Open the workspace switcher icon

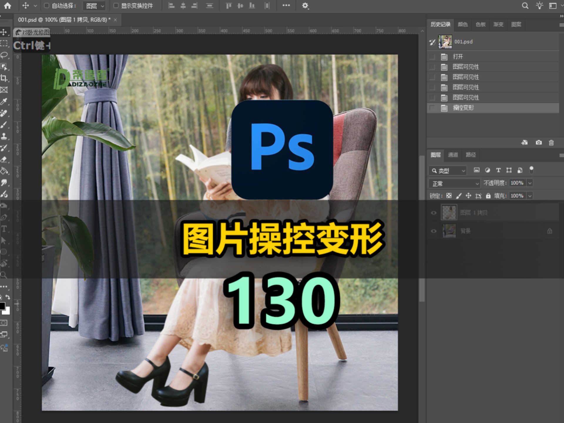(x=553, y=6)
